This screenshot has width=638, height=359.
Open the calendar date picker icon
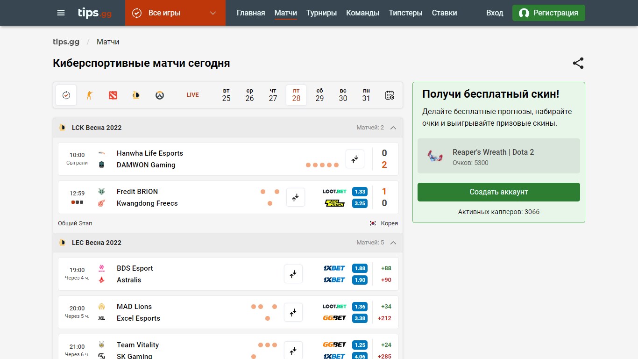[x=390, y=95]
